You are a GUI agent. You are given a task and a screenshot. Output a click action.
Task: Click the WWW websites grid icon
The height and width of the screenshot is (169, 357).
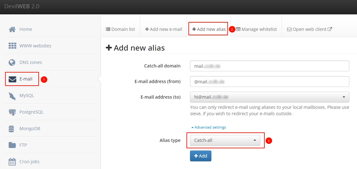pos(12,46)
